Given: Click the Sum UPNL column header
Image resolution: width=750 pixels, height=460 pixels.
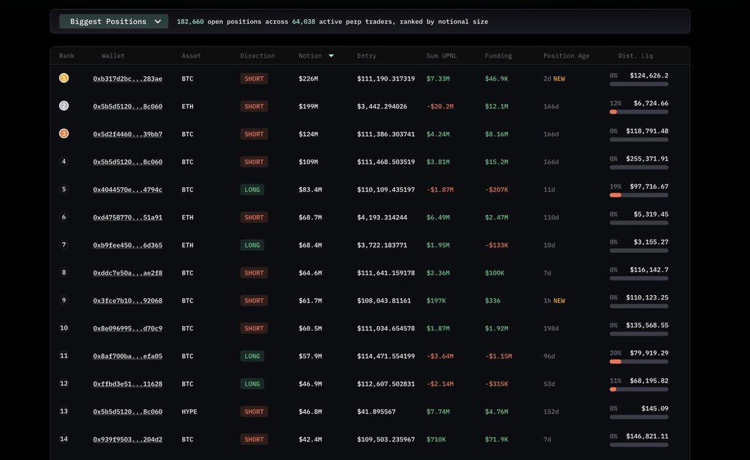Looking at the screenshot, I should coord(441,56).
